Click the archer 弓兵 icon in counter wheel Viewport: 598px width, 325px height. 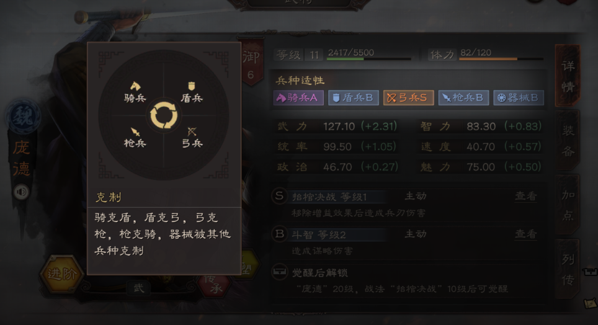click(192, 131)
